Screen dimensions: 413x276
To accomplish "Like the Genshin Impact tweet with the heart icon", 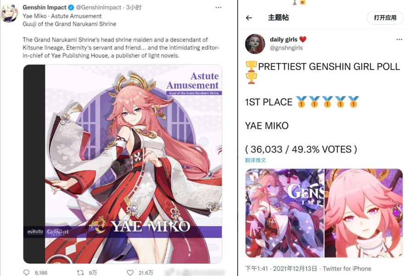I will click(x=130, y=272).
